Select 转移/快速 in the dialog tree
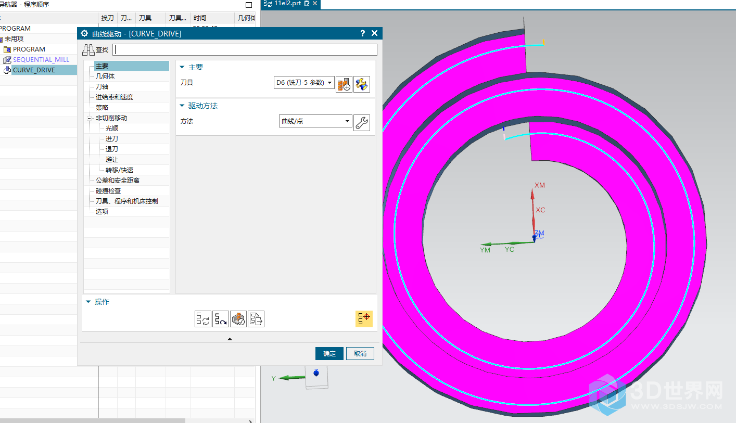 point(120,170)
